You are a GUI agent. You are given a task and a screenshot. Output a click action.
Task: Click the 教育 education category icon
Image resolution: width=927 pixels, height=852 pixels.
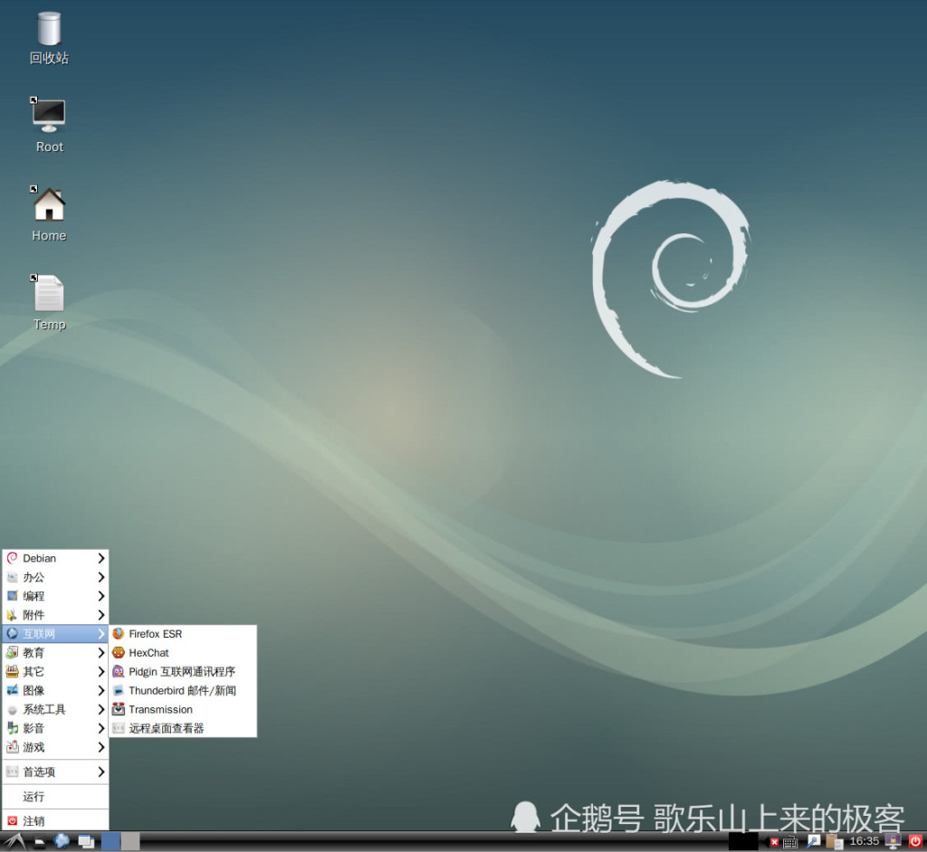click(12, 653)
